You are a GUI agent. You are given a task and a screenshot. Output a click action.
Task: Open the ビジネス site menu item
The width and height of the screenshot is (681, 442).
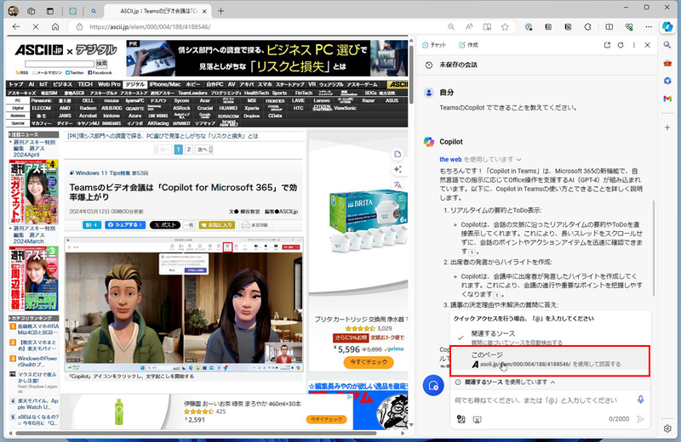pos(62,85)
